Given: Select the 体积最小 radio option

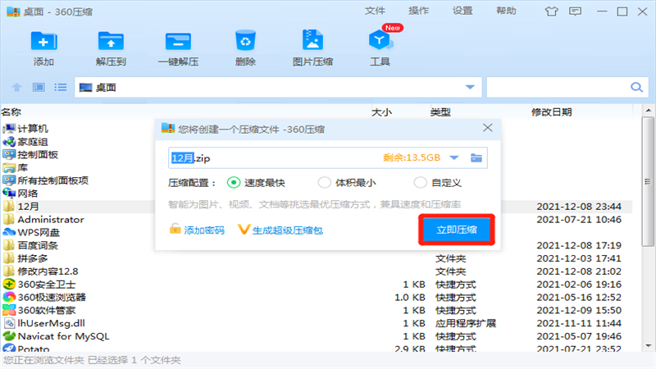Looking at the screenshot, I should [324, 183].
